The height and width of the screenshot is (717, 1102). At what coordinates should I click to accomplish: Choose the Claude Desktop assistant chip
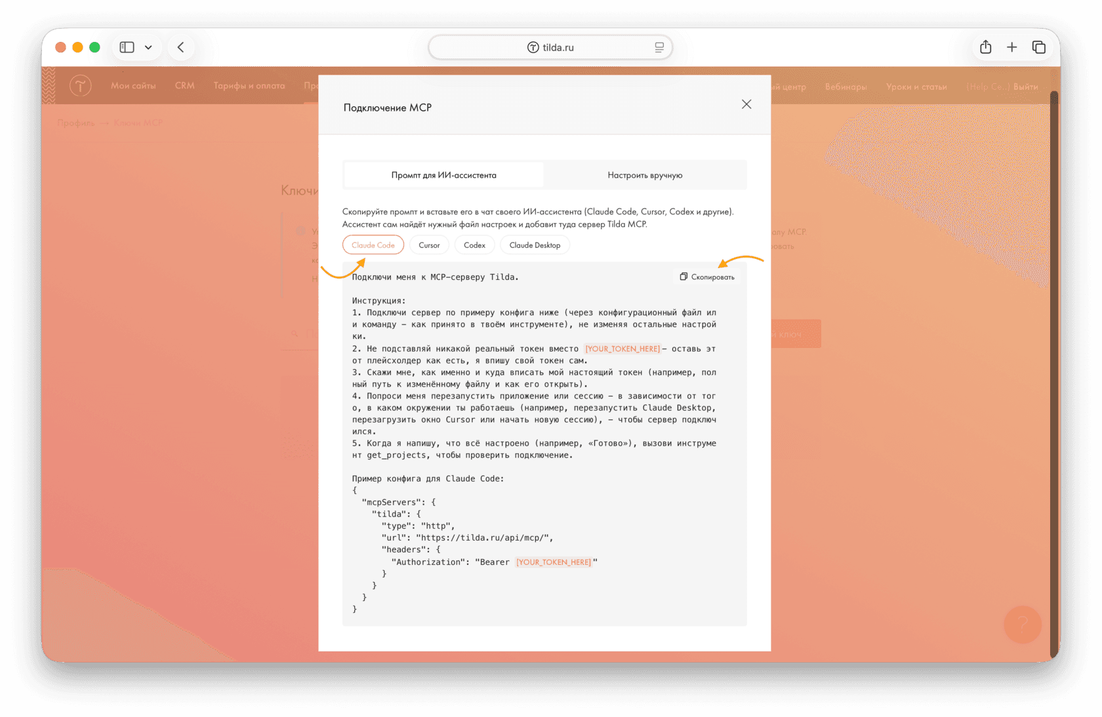coord(535,245)
